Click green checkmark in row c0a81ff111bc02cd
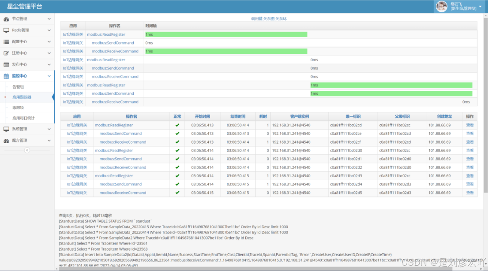The image size is (488, 271). [x=177, y=125]
